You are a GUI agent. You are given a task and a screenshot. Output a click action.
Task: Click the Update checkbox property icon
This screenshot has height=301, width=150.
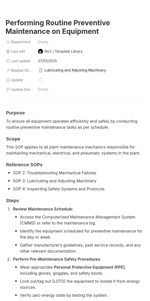8,80
